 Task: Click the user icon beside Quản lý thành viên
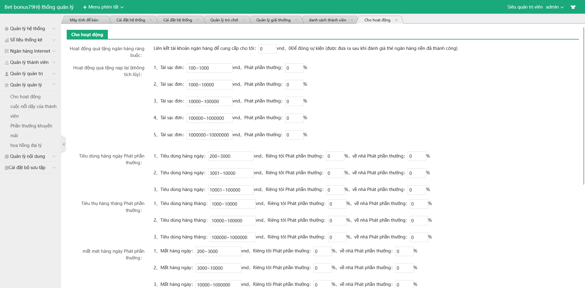click(7, 63)
